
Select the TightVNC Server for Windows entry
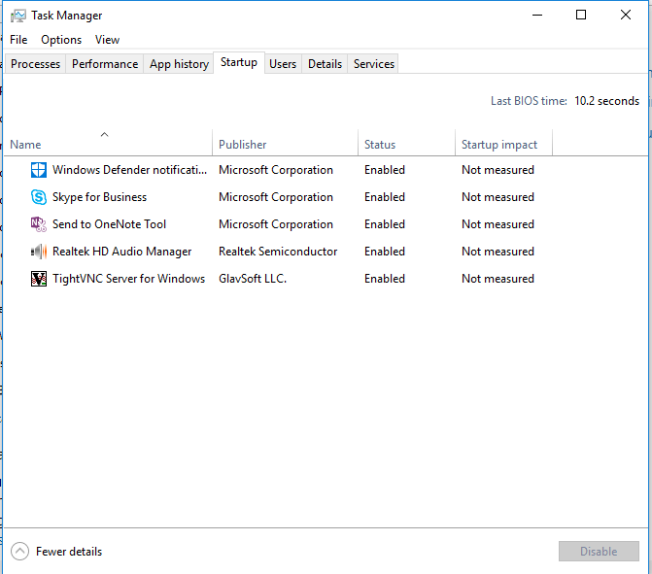pos(128,279)
